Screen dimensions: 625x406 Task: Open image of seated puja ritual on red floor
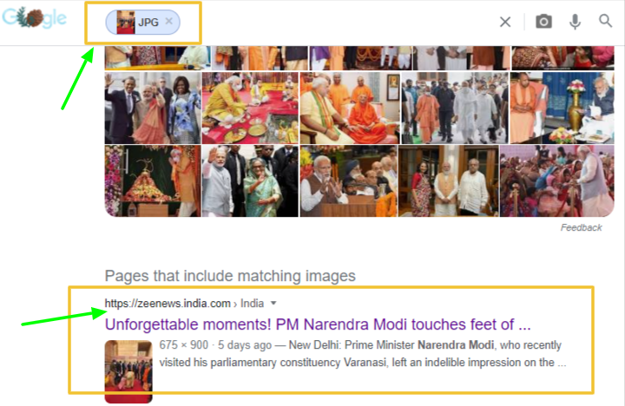250,108
